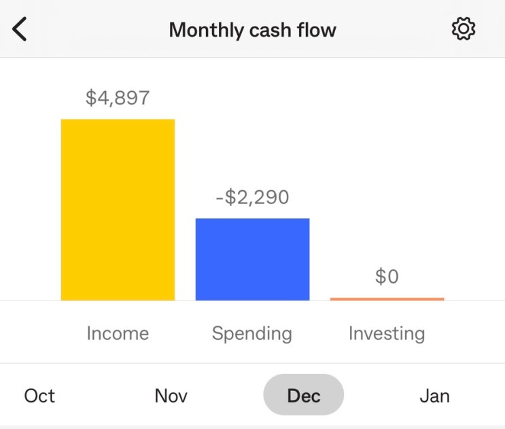Click the Spending category label

[252, 333]
